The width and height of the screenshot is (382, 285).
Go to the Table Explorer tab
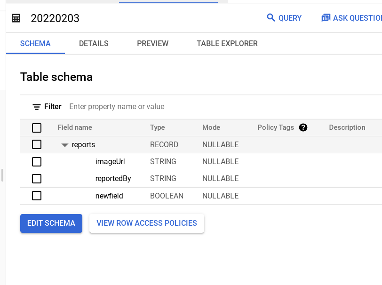(x=227, y=43)
